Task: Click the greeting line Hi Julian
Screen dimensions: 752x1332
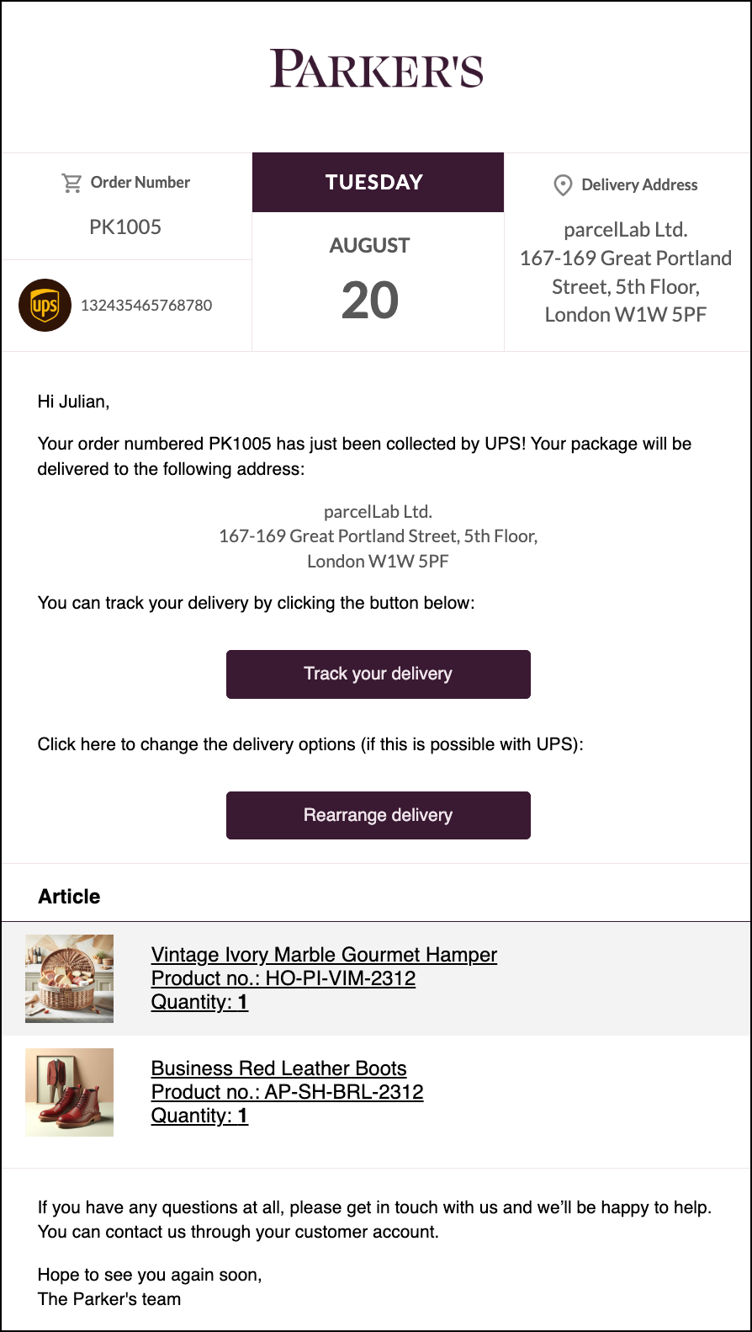Action: pyautogui.click(x=72, y=402)
